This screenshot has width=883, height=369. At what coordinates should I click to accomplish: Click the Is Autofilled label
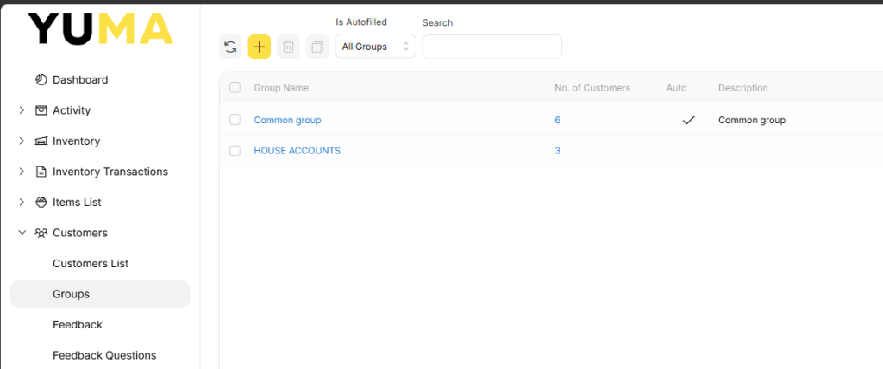[361, 22]
